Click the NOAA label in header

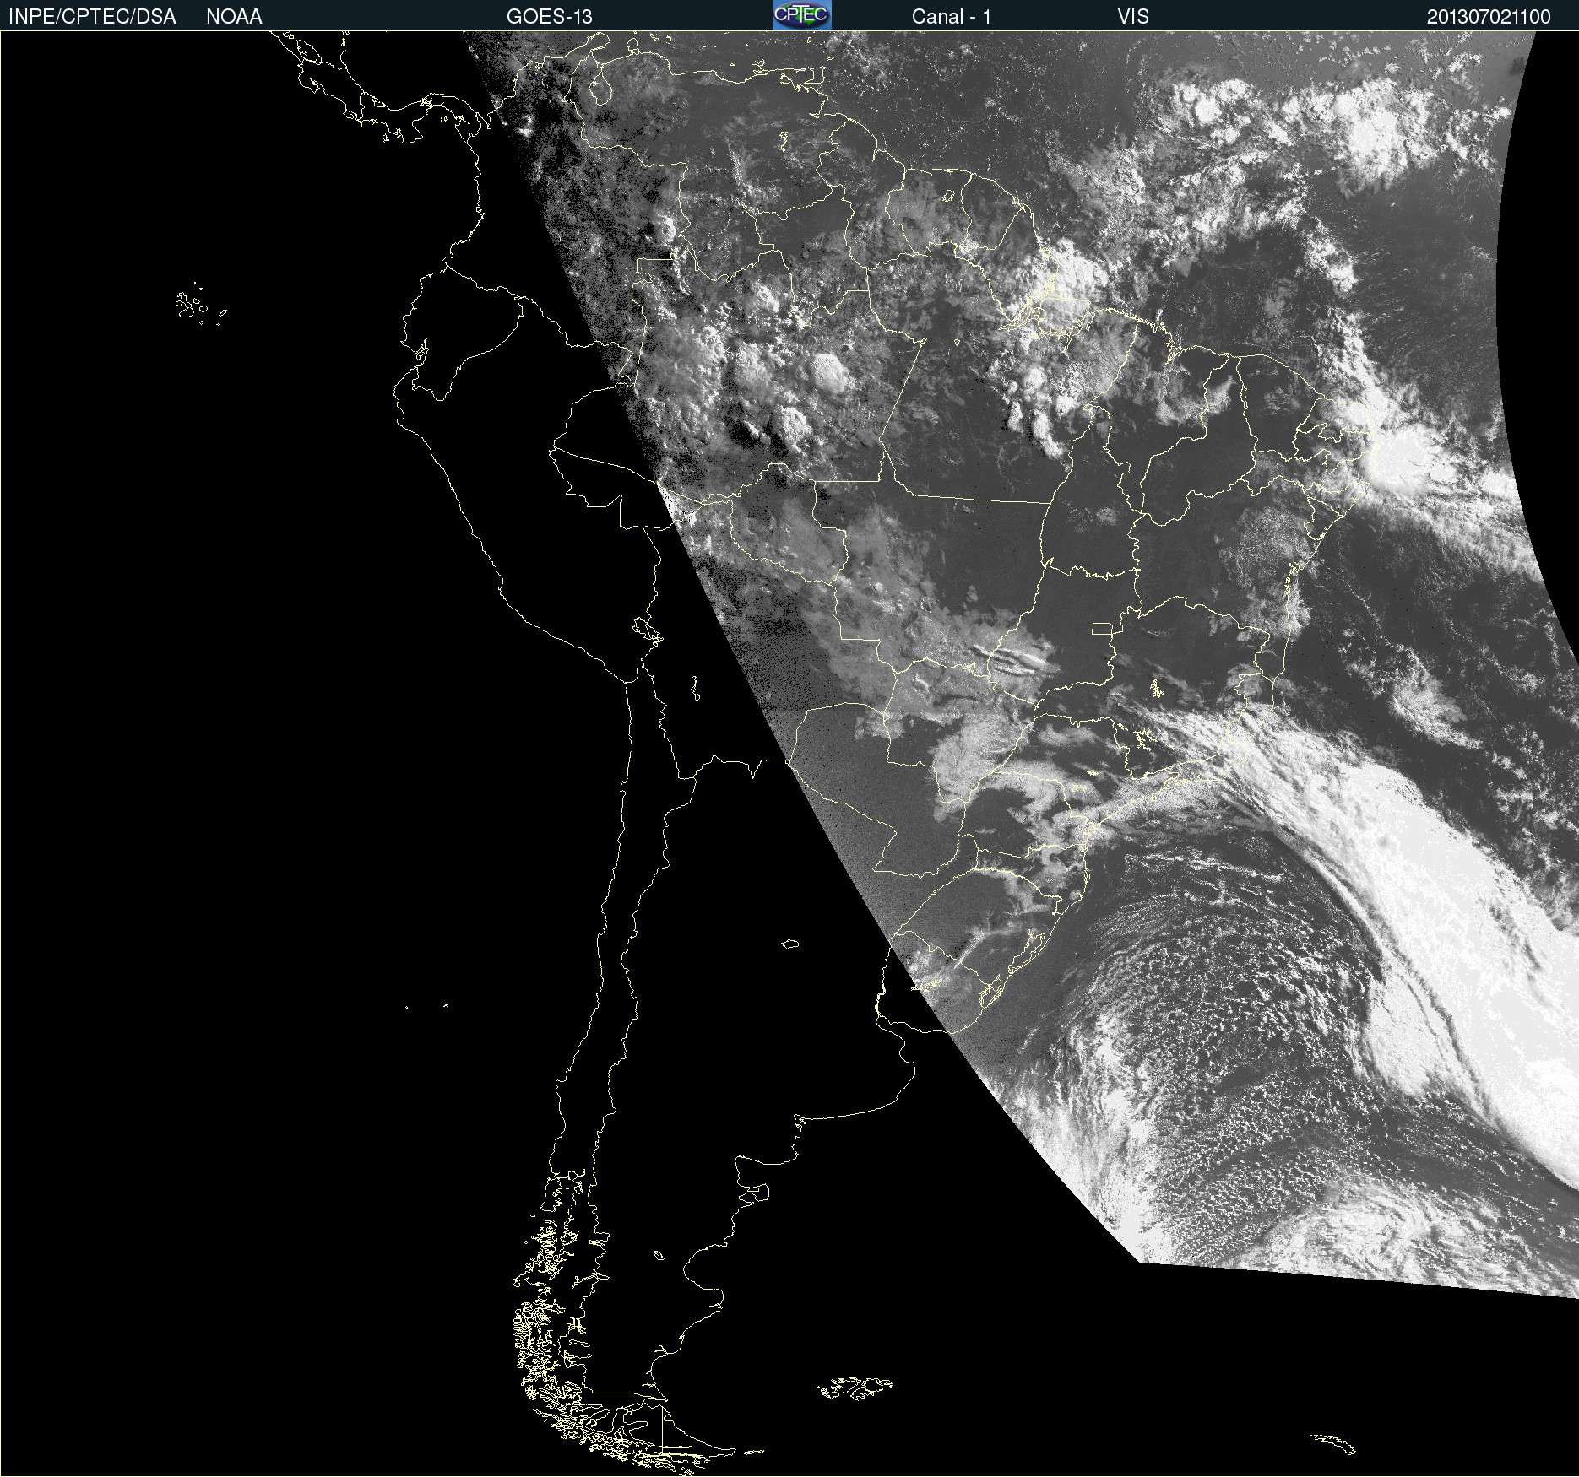coord(234,17)
